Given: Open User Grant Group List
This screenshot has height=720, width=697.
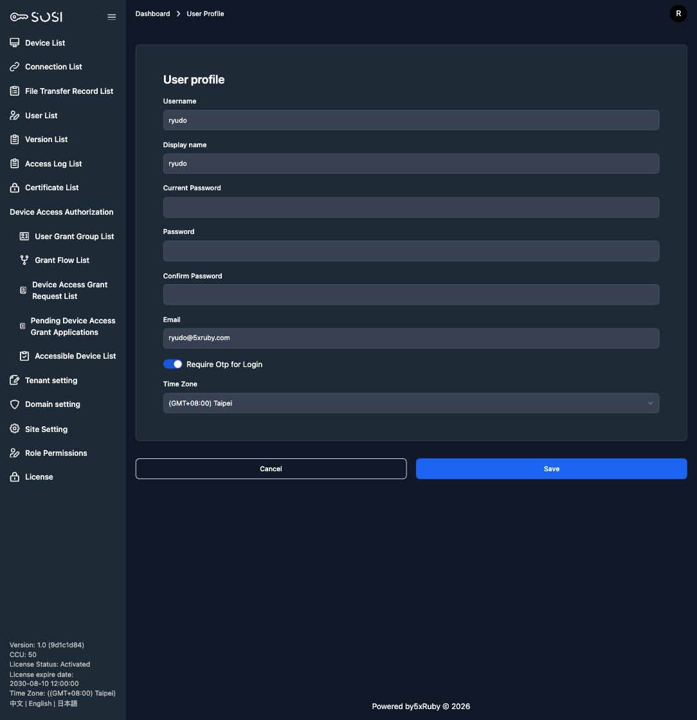Looking at the screenshot, I should (75, 236).
